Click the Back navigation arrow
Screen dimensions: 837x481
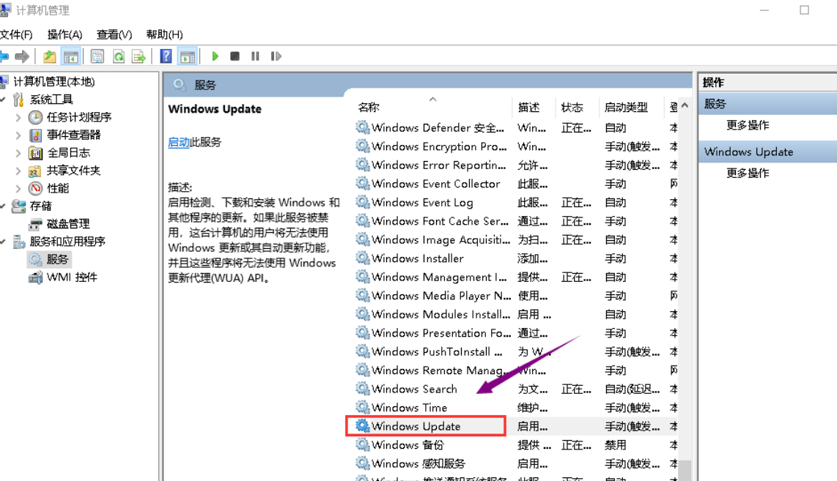(x=4, y=56)
